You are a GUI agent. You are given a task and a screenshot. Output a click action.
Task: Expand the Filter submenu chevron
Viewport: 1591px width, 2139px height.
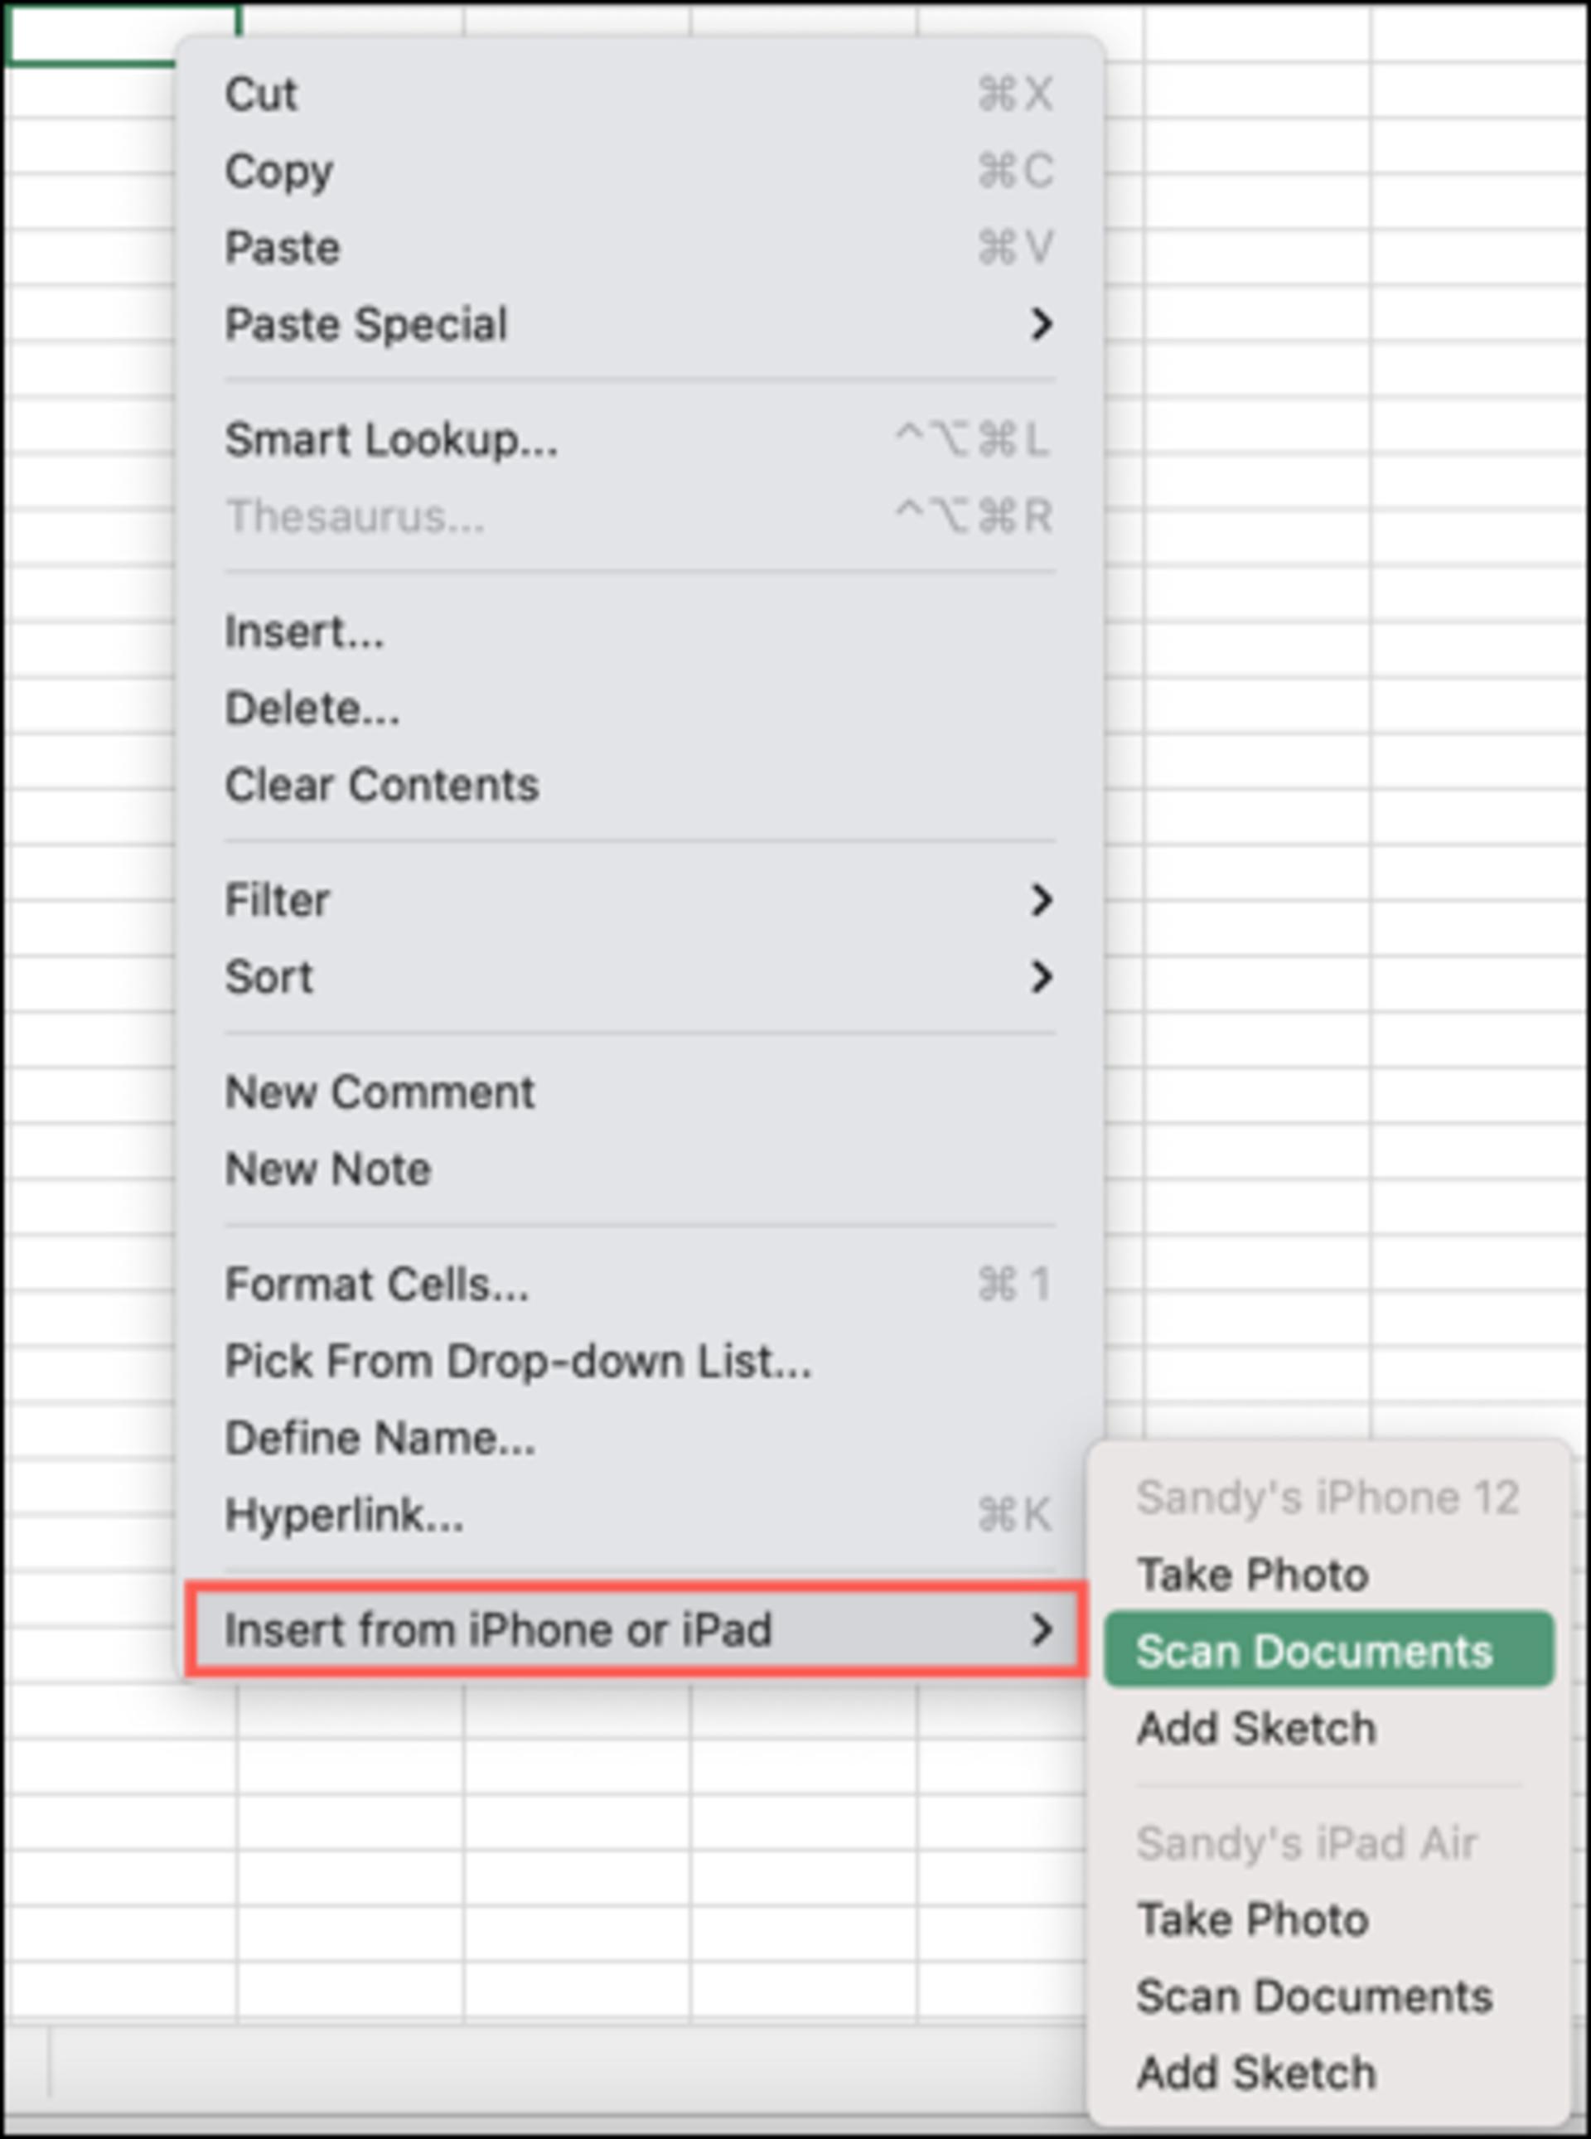click(1040, 901)
